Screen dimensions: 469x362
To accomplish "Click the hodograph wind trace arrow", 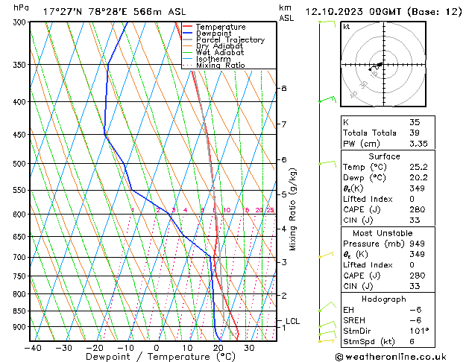I will click(375, 66).
